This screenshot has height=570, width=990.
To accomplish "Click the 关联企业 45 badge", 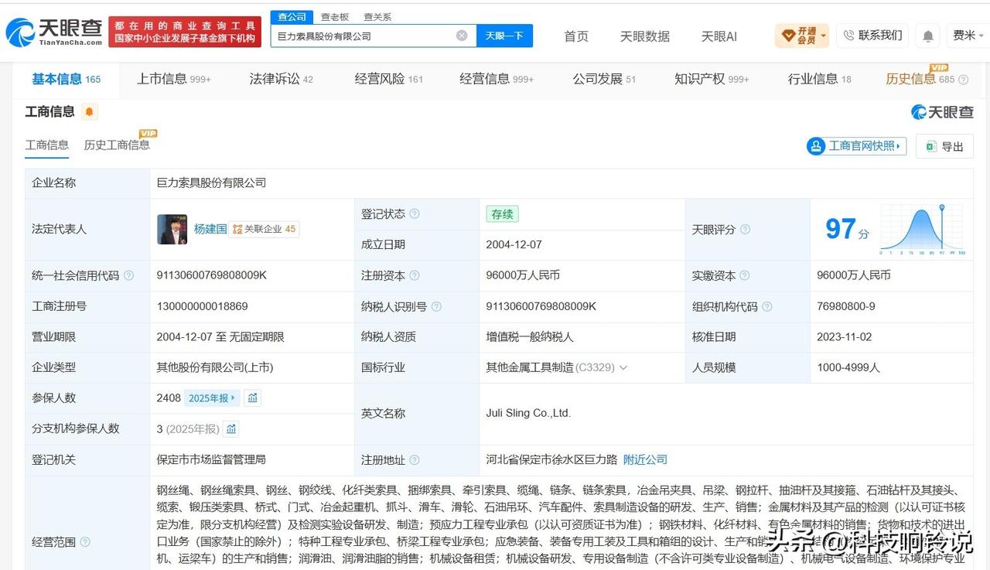I will (264, 230).
